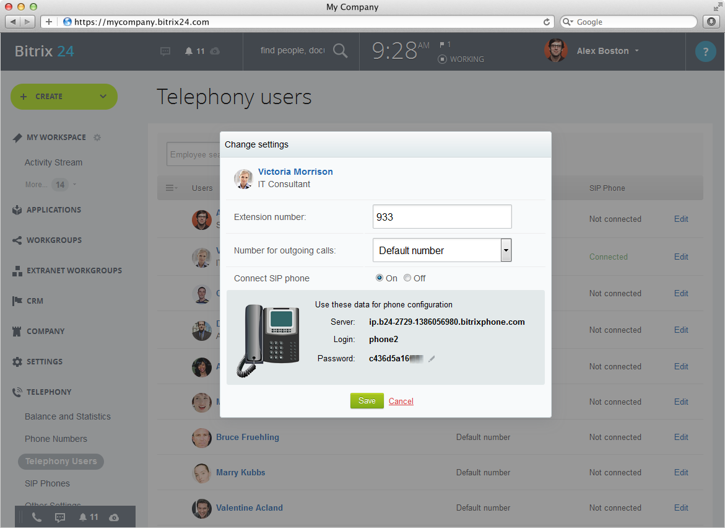Screen dimensions: 725x528
Task: Open Marry Kubbs profile link
Action: click(240, 472)
